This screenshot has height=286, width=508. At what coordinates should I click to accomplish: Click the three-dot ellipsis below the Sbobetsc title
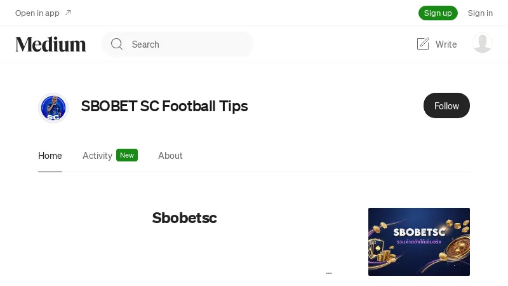click(329, 273)
